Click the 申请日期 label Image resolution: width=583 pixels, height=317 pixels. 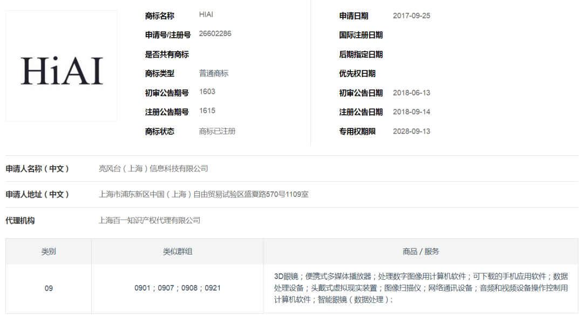[354, 16]
